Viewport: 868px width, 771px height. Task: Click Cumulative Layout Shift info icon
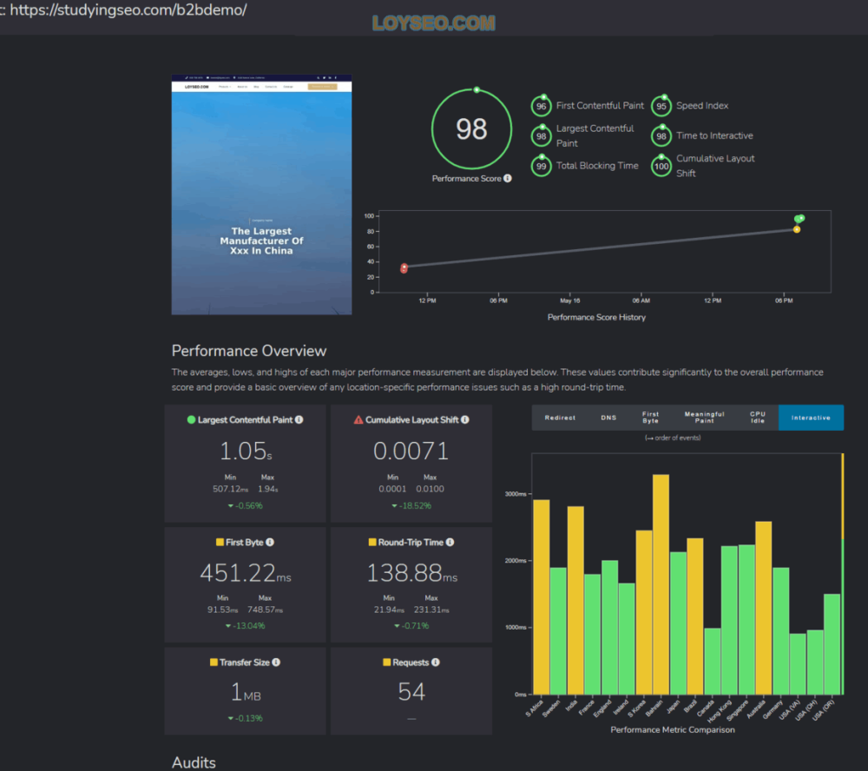465,420
